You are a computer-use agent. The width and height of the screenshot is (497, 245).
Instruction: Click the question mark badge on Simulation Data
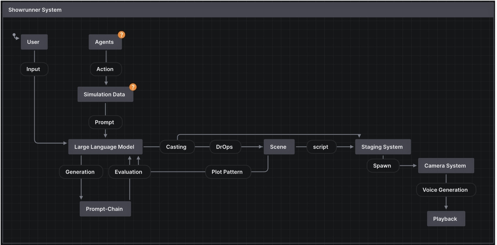(133, 87)
